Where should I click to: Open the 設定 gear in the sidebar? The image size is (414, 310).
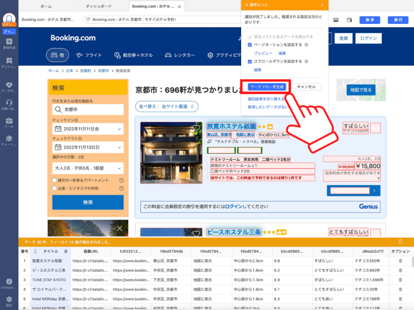(x=9, y=301)
